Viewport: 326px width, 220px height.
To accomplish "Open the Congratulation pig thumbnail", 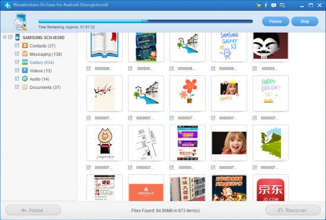I will tap(104, 143).
